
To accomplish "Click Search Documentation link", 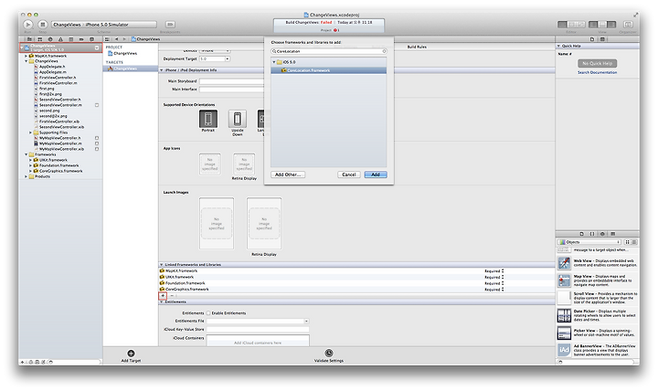I will click(x=597, y=72).
